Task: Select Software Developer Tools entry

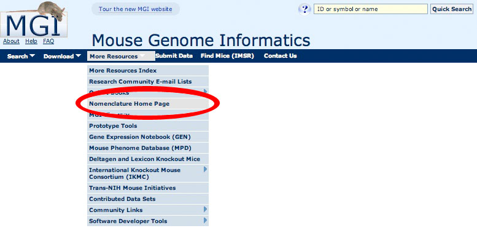Action: point(148,221)
